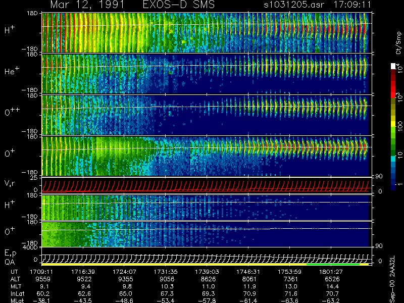This screenshot has height=303, width=404.
Task: Select the MLT value '14.4'
Action: point(332,286)
